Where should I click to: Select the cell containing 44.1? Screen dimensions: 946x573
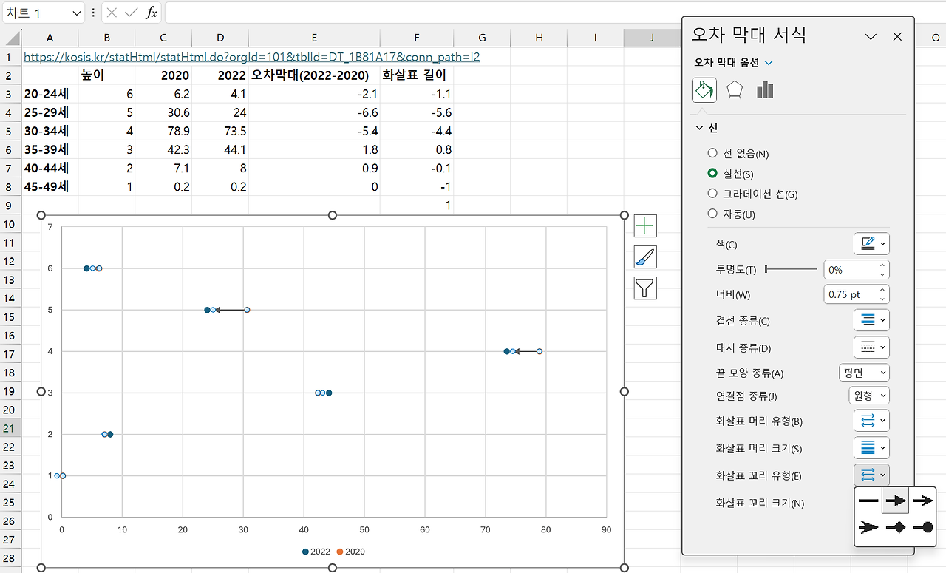pyautogui.click(x=220, y=149)
